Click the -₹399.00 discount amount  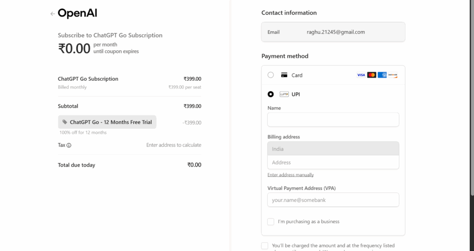(x=192, y=123)
